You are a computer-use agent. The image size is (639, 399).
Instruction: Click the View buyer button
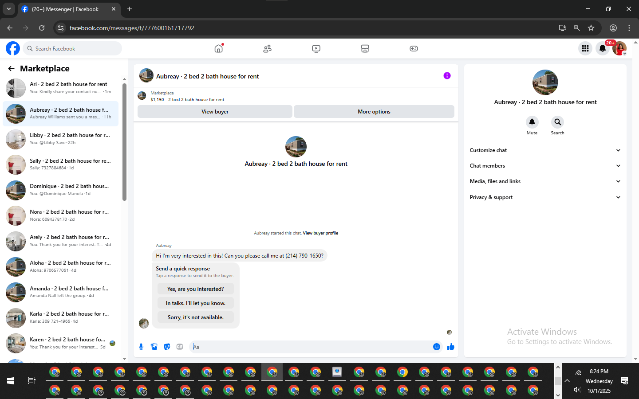click(x=215, y=112)
